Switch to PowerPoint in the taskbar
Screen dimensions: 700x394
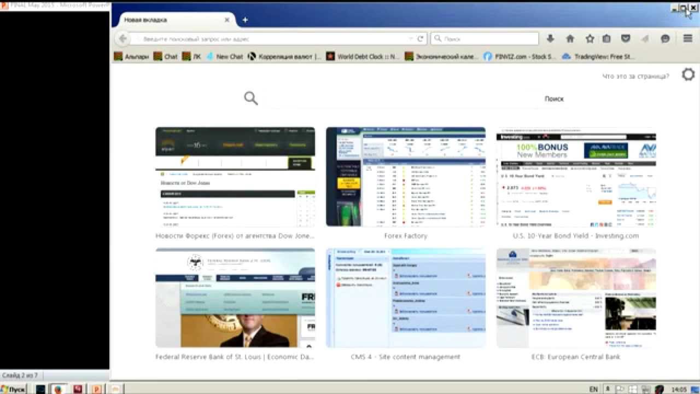click(x=96, y=389)
